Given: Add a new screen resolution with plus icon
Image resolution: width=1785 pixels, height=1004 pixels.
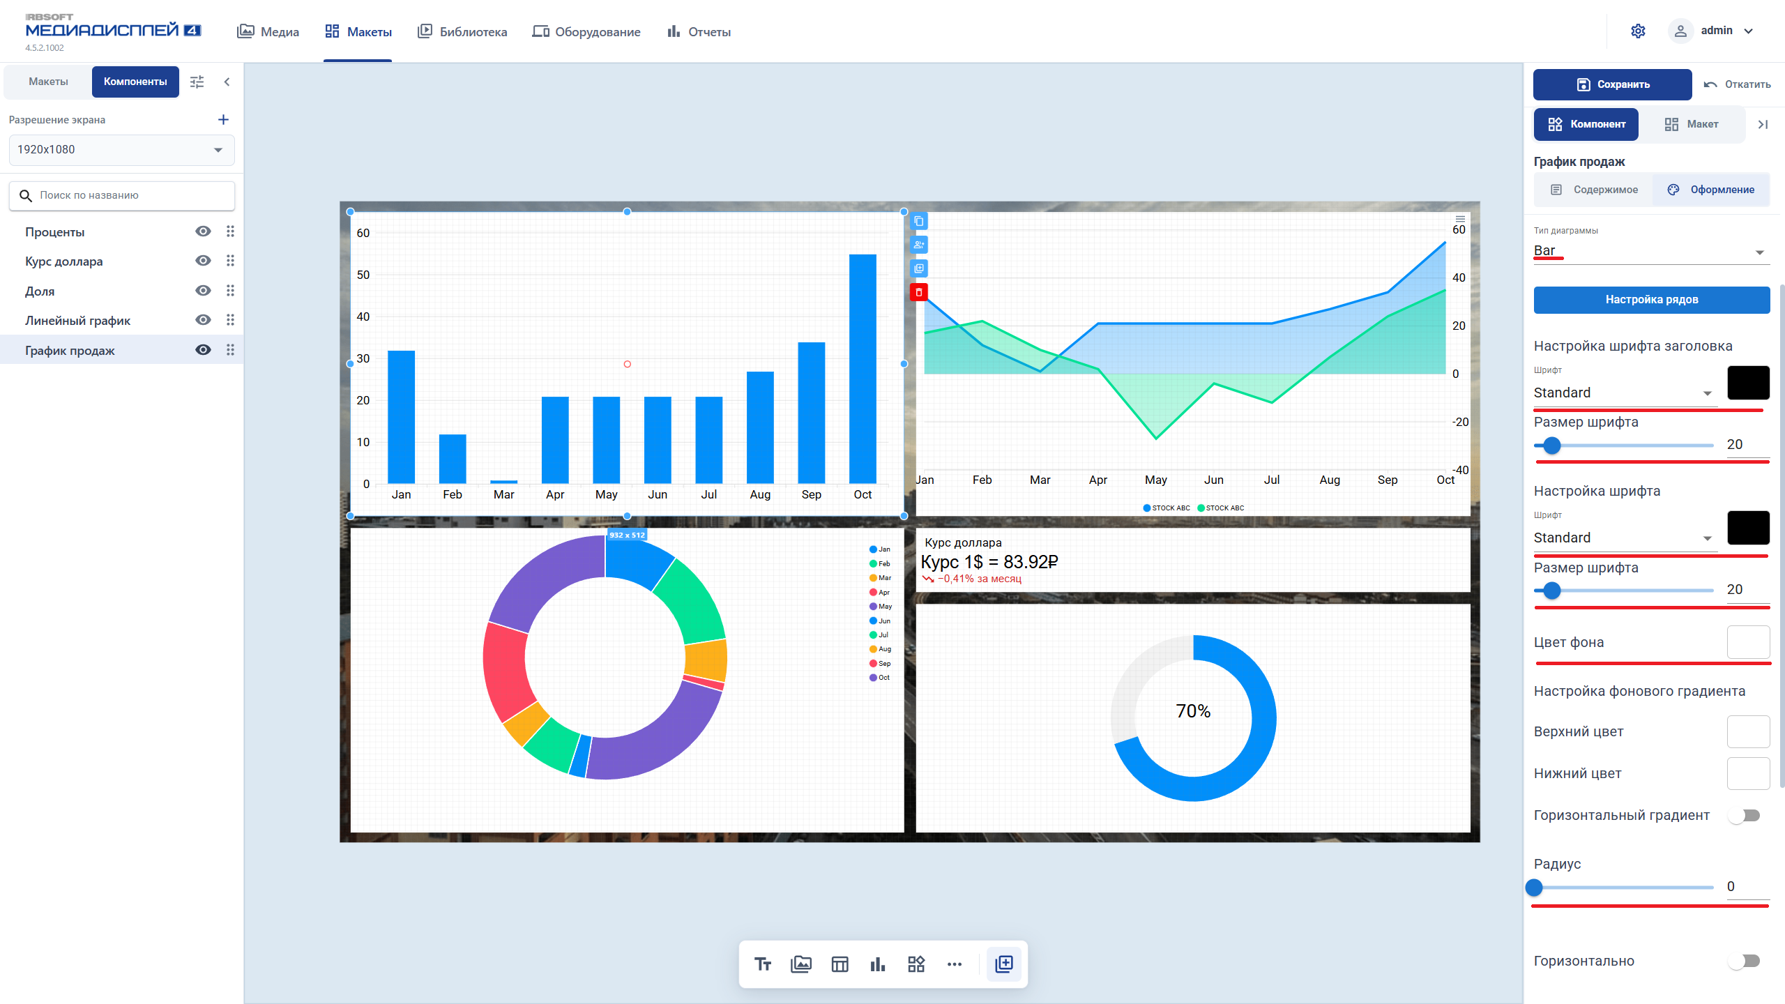Looking at the screenshot, I should pos(223,120).
